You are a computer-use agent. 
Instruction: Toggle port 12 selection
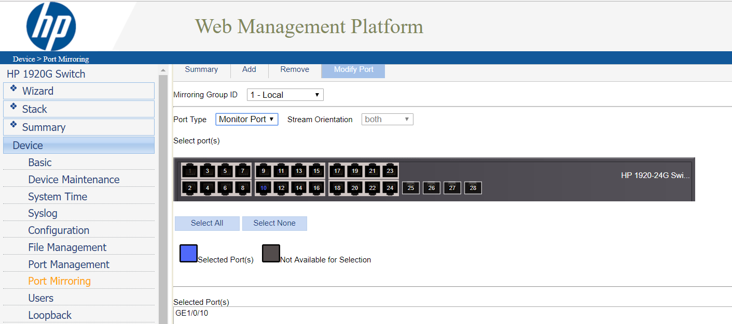coord(281,188)
